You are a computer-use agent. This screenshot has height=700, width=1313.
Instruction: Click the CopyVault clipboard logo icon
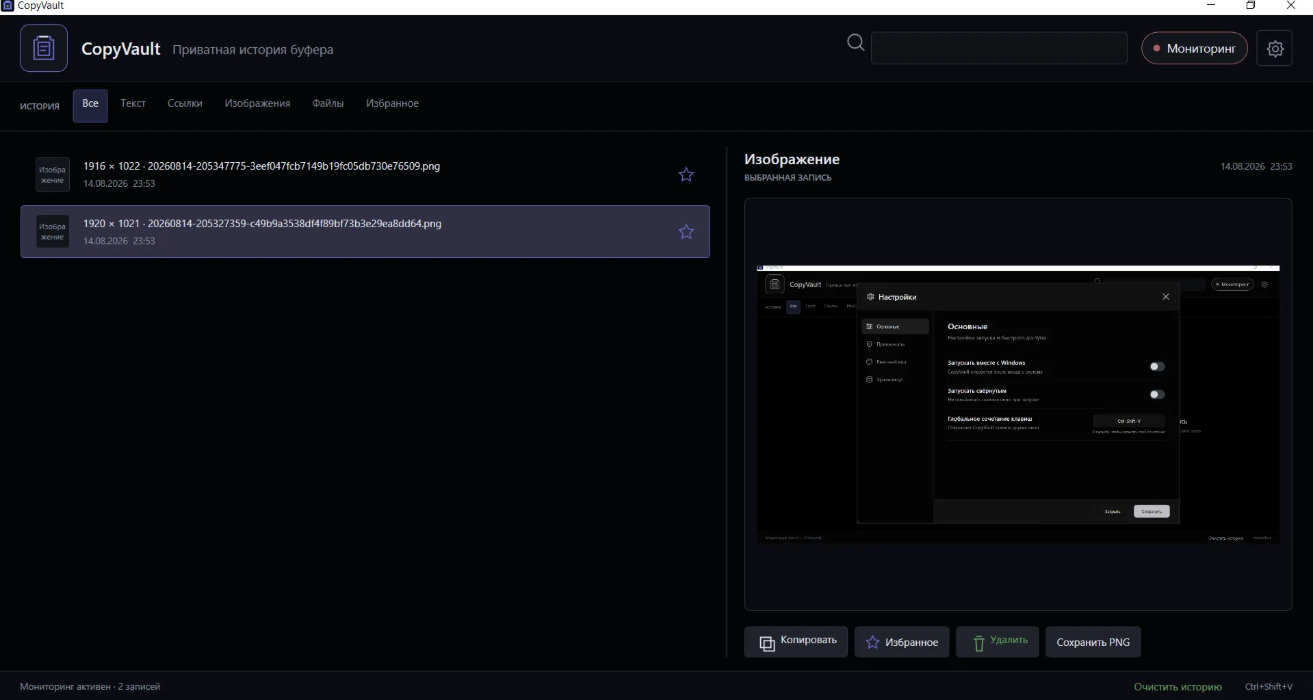click(x=44, y=48)
